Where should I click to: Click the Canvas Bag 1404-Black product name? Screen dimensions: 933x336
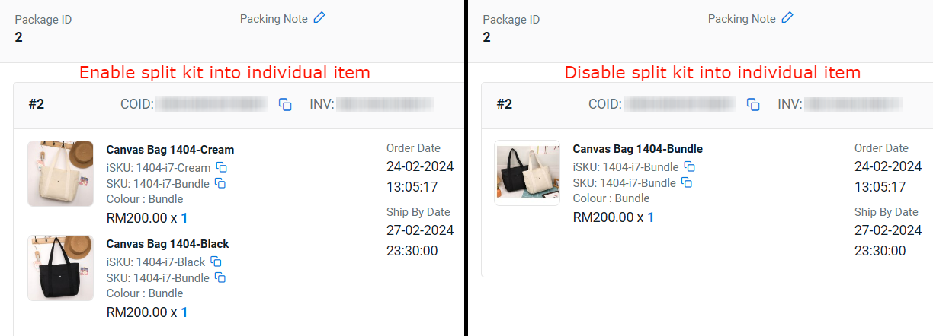click(x=168, y=244)
